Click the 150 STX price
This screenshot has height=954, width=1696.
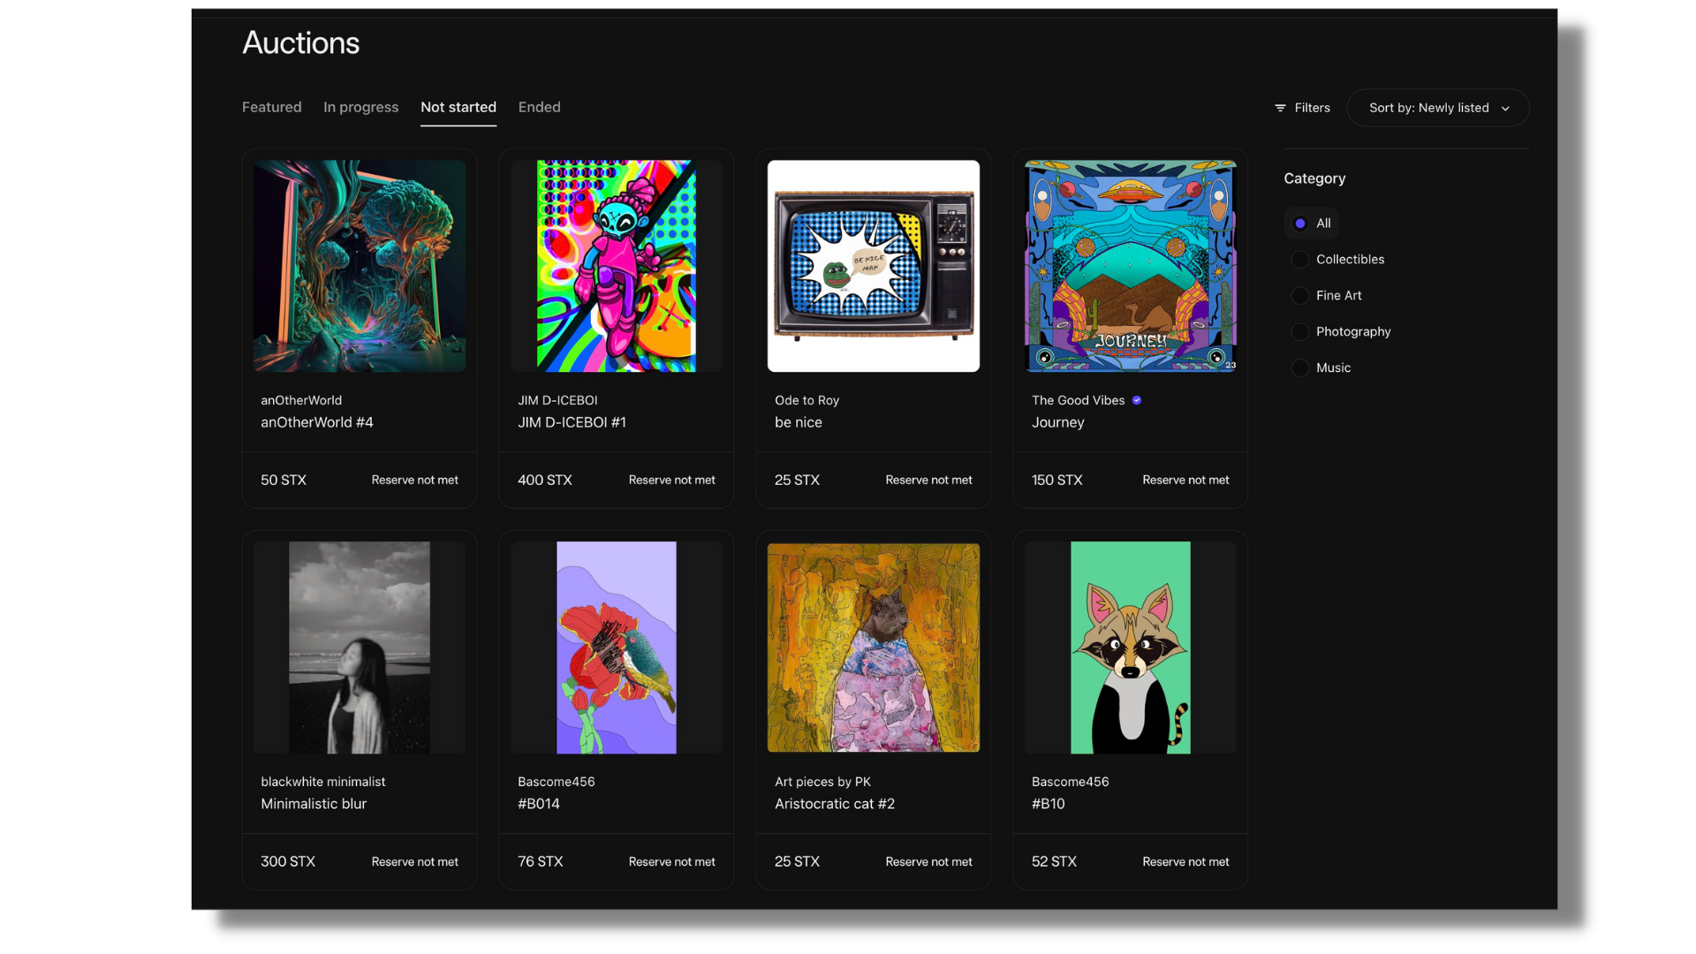click(x=1057, y=480)
